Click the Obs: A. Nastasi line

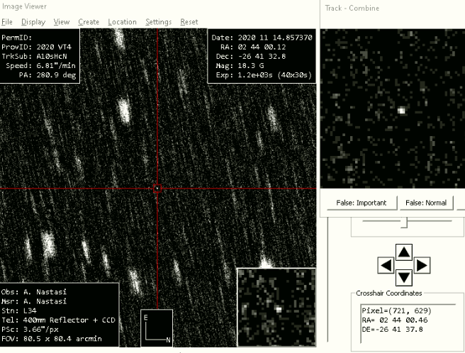tap(34, 292)
